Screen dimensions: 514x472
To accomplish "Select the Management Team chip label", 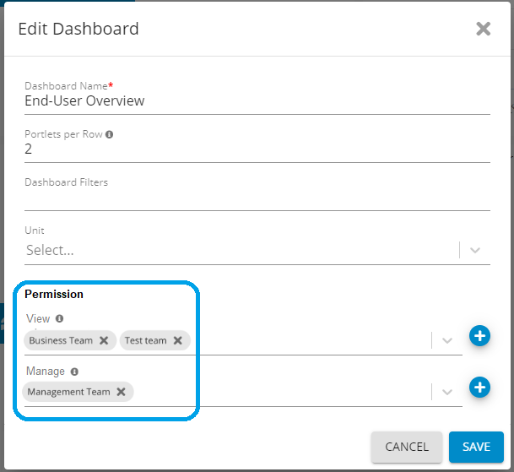I will 68,392.
